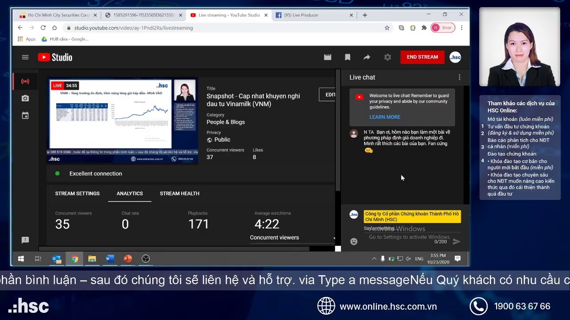Click the EDIT button for stream details
The width and height of the screenshot is (570, 320).
click(327, 95)
